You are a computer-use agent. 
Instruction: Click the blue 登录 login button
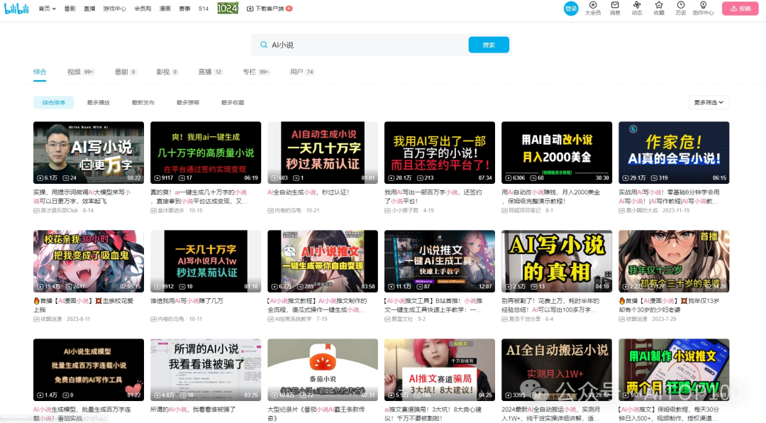point(570,9)
